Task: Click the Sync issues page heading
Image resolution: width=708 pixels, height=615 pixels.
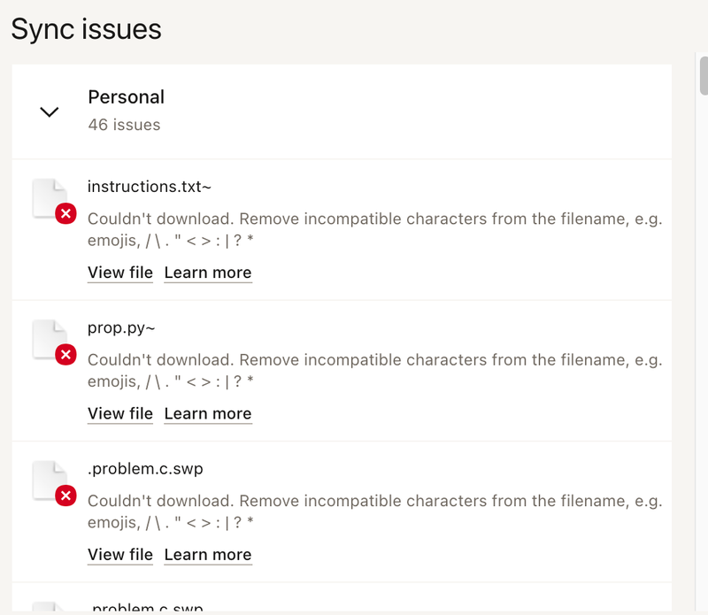Action: [86, 28]
